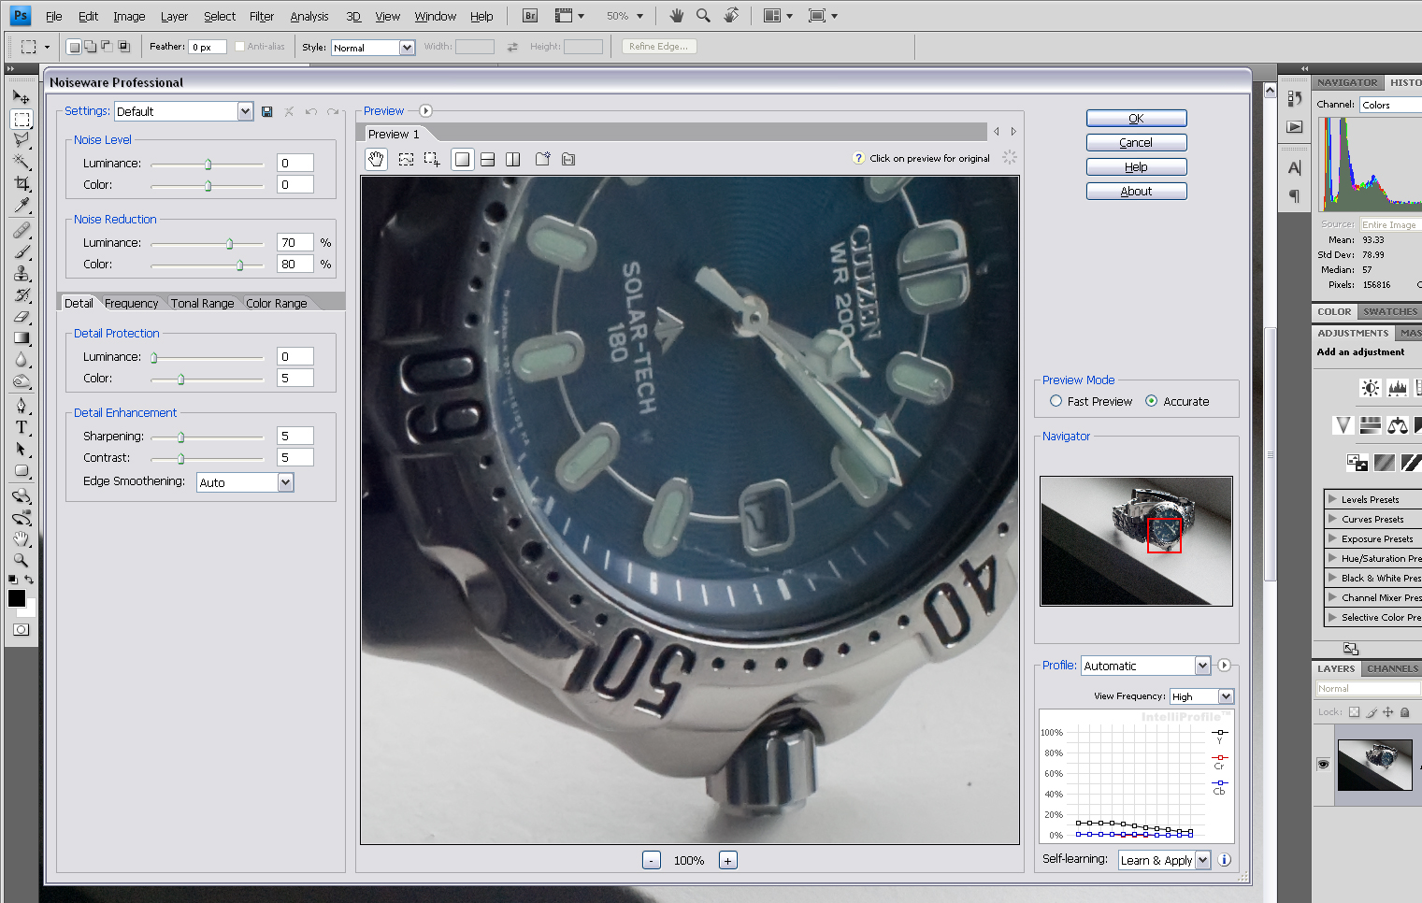Switch to the Frequency tab

132,303
